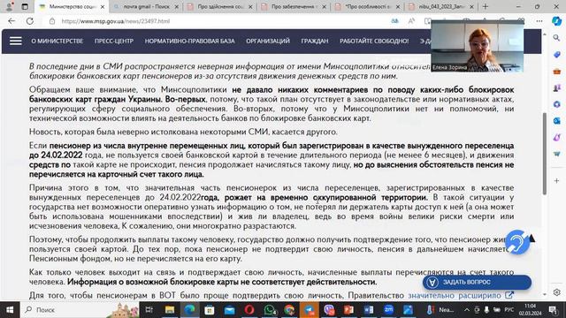
Task: Click Елена Зорина webcam thumbnail
Action: 478,46
